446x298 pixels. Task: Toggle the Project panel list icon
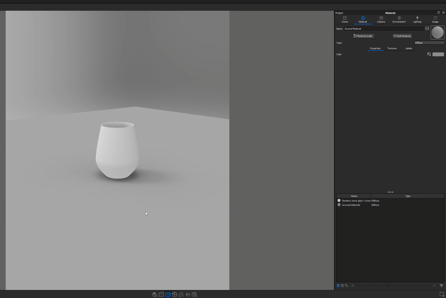[168, 295]
